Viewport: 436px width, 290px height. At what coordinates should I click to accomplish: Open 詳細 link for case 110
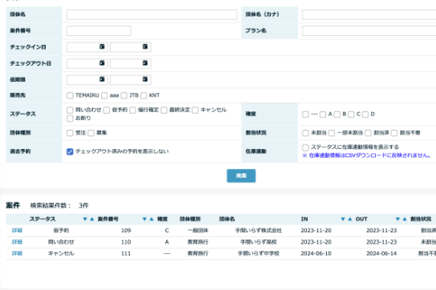tap(17, 242)
